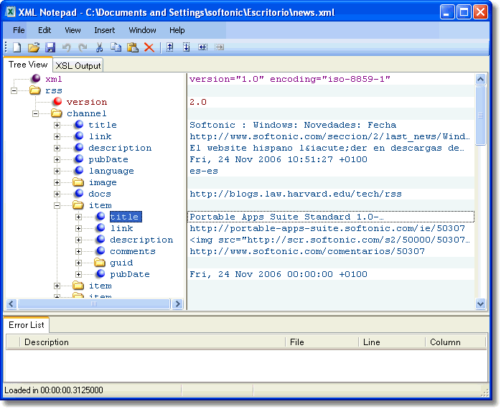Click the Save floppy disk icon

tap(50, 47)
